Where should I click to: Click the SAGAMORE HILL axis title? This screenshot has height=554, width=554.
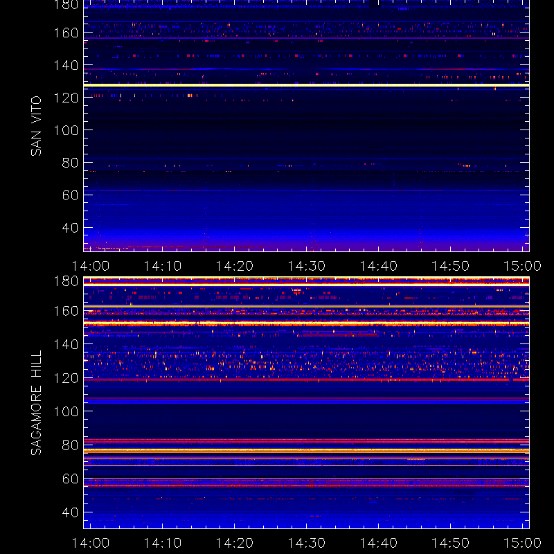(36, 403)
